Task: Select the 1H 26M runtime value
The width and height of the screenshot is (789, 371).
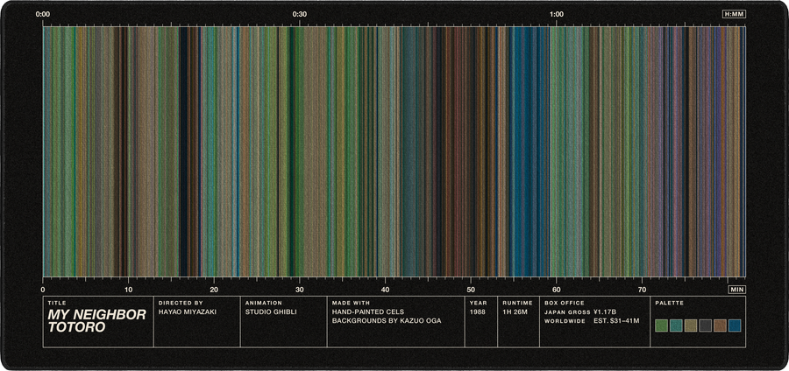Action: pyautogui.click(x=515, y=311)
